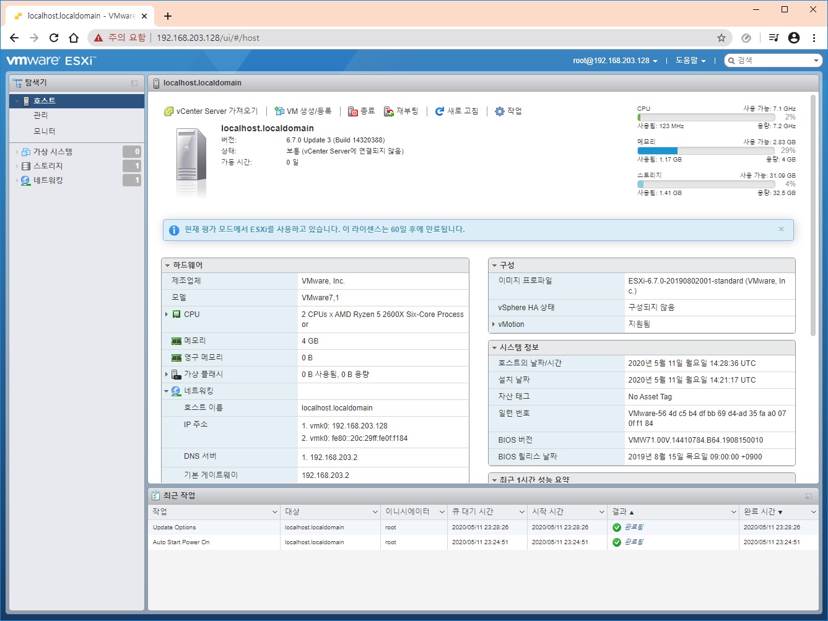The width and height of the screenshot is (828, 621).
Task: Open 모니터 under host
Action: [45, 131]
